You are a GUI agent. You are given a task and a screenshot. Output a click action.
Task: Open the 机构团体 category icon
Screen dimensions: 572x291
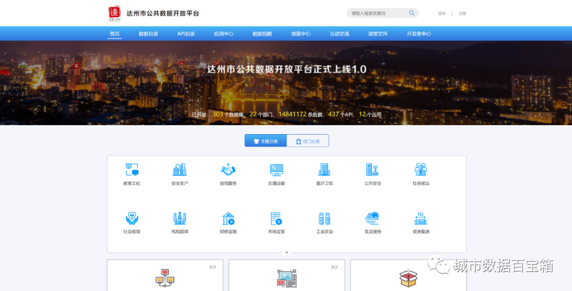click(180, 218)
